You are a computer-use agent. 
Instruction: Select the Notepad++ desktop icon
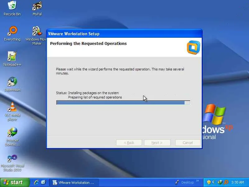pos(12,59)
